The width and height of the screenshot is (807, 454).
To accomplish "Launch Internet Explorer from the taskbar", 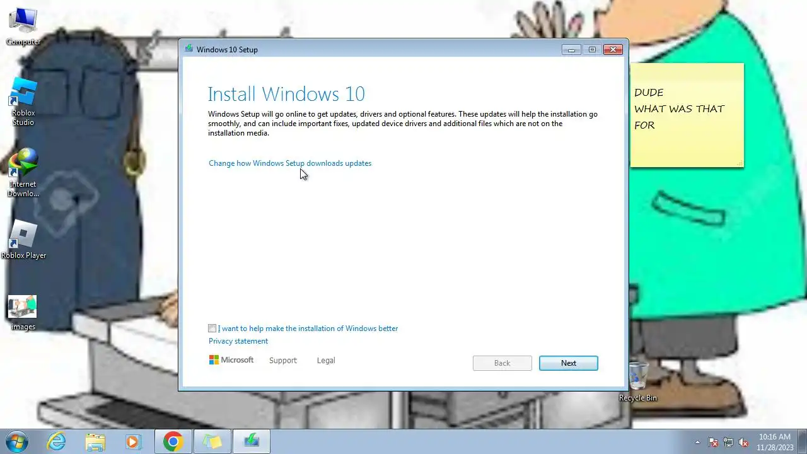I will (x=57, y=441).
